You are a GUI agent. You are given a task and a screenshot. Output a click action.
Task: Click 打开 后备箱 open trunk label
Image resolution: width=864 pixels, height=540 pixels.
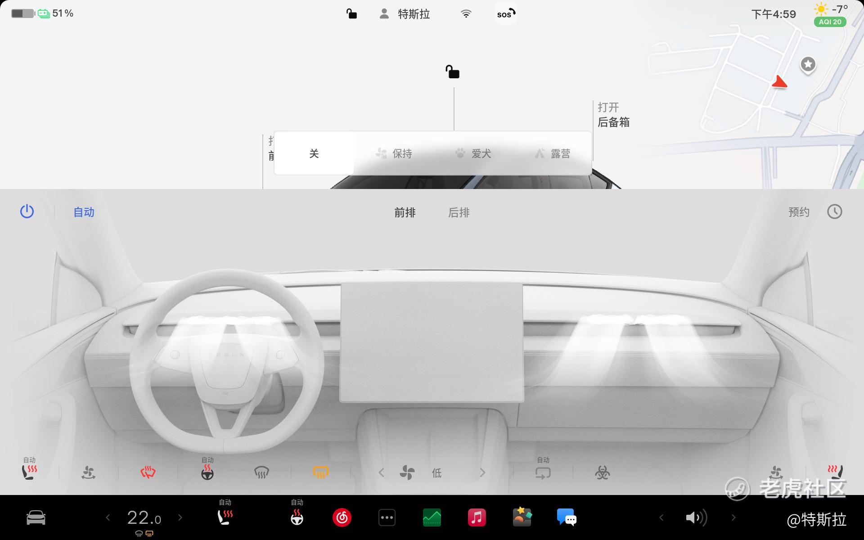point(613,115)
